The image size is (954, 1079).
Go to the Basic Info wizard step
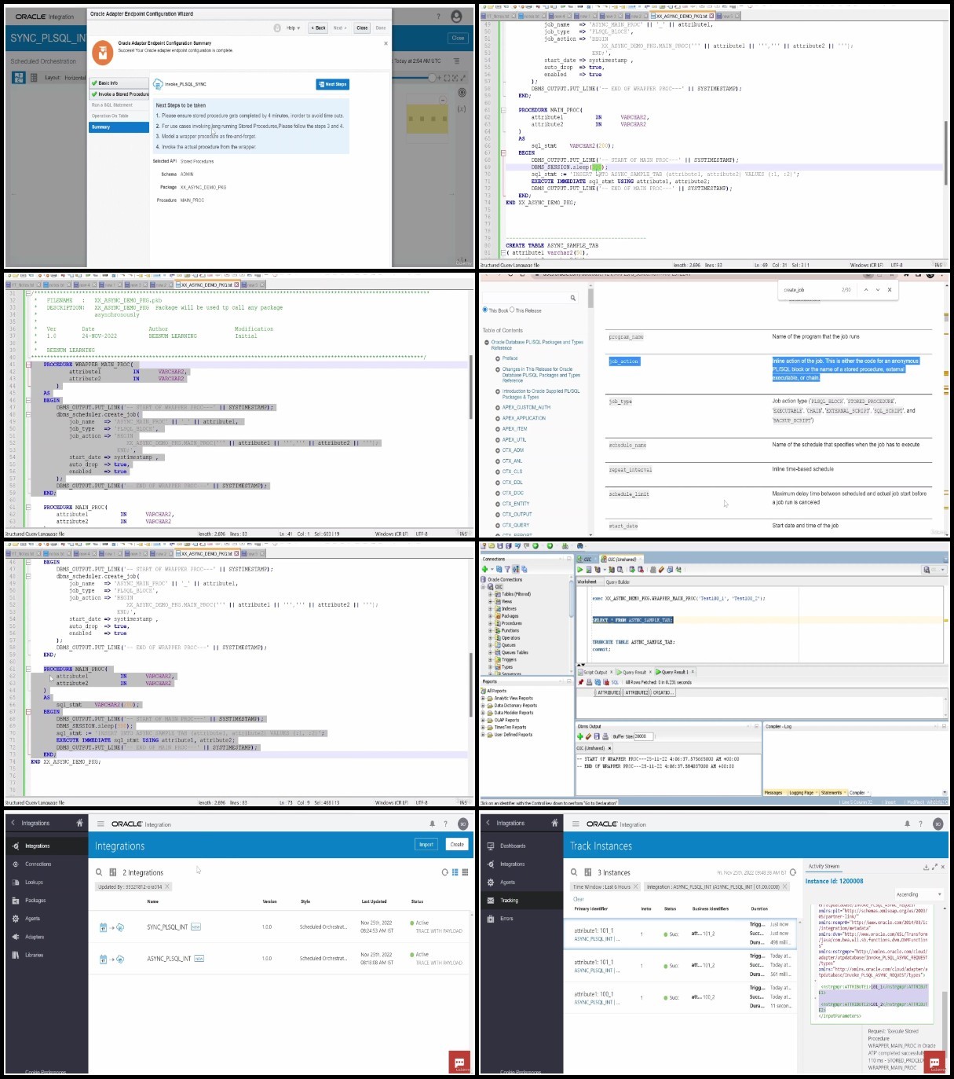[x=119, y=83]
